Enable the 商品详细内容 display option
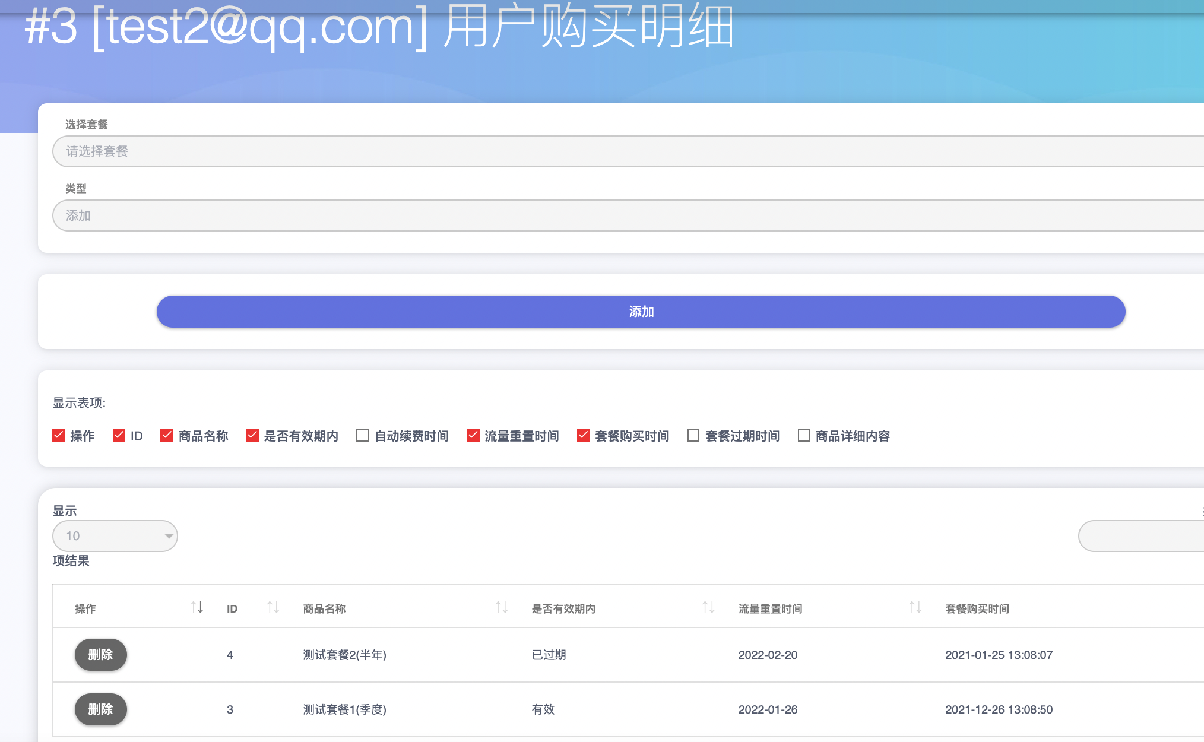The image size is (1204, 742). (803, 435)
